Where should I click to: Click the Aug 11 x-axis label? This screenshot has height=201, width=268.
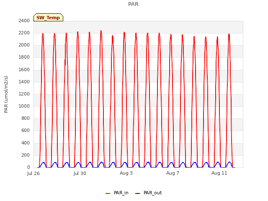(x=219, y=173)
